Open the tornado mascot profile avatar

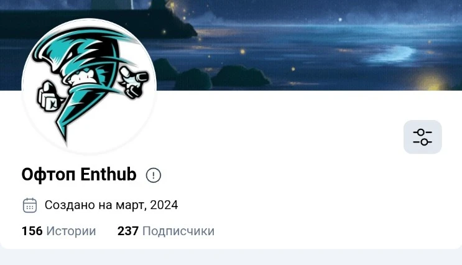89,86
